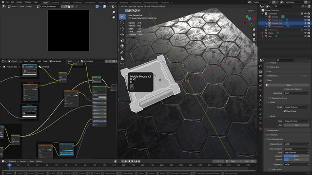Switch to the Sculpting workspace tab
This screenshot has height=175, width=312.
[x=66, y=2]
